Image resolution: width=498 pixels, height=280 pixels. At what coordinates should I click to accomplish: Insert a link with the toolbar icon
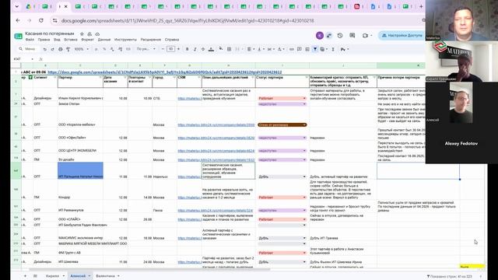[x=292, y=49]
